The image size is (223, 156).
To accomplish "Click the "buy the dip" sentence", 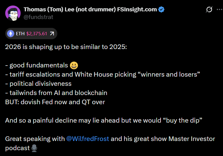I will [103, 120].
